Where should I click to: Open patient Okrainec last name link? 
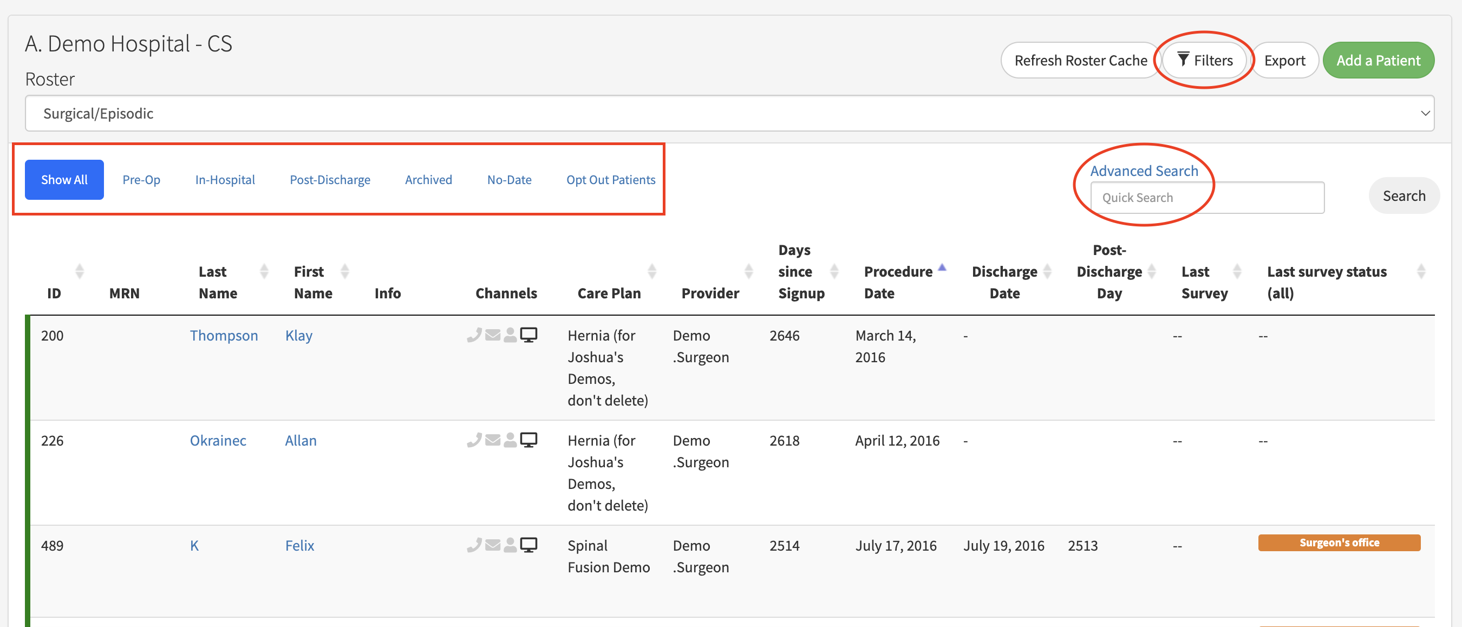click(x=218, y=440)
